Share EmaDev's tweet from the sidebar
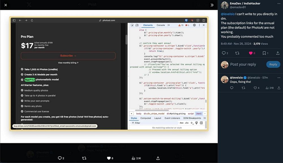 click(278, 53)
